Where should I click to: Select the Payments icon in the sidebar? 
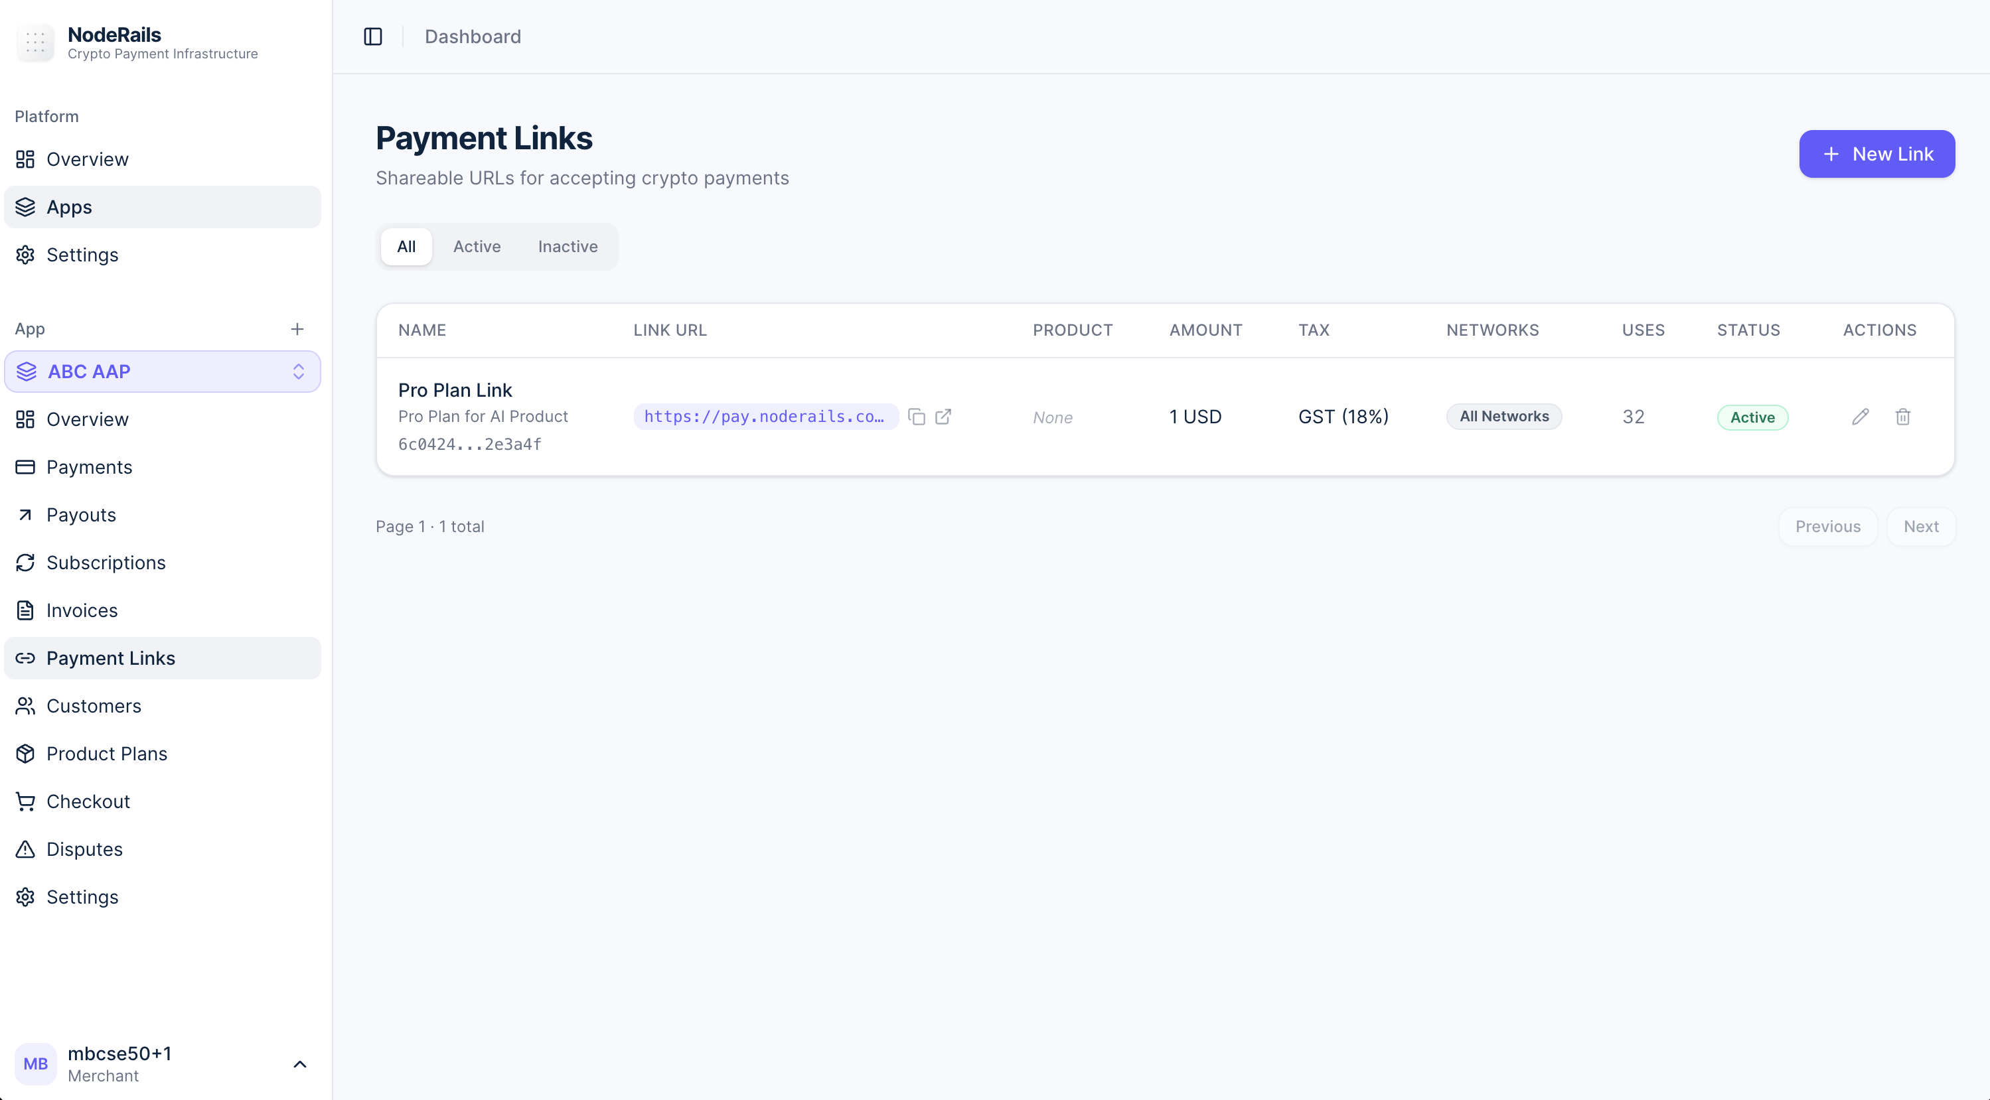[25, 467]
